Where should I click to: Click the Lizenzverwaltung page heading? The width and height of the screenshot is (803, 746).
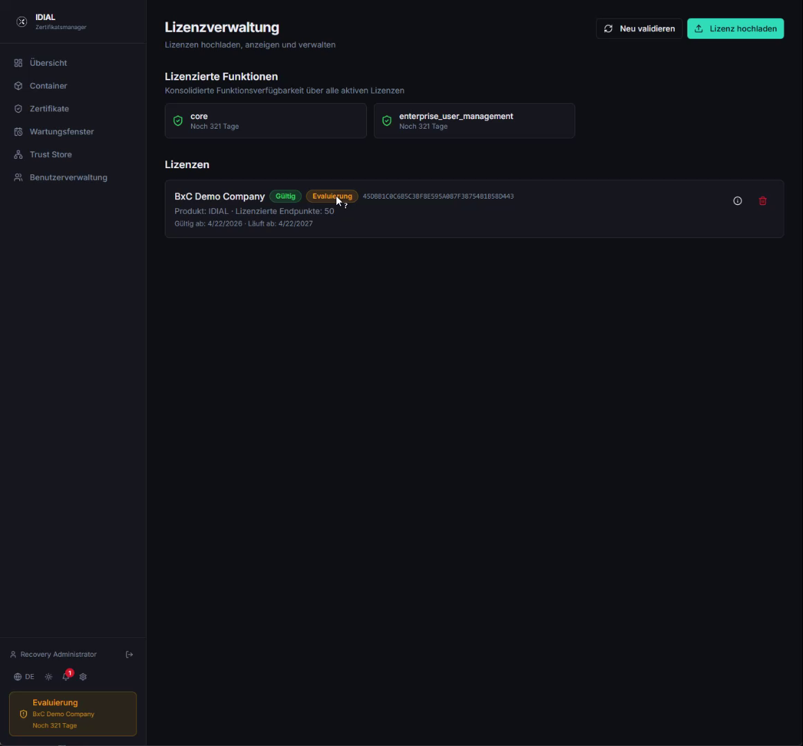click(x=222, y=27)
